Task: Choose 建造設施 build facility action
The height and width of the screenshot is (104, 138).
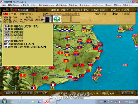Action: click(13, 32)
